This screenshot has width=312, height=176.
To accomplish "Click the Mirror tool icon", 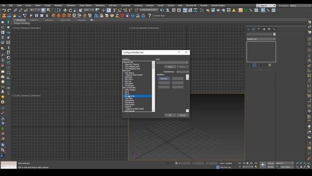I will coord(162,10).
